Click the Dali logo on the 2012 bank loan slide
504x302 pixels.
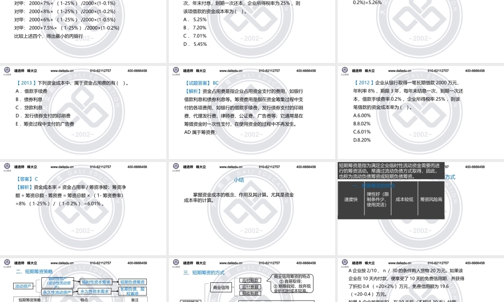[x=344, y=70]
